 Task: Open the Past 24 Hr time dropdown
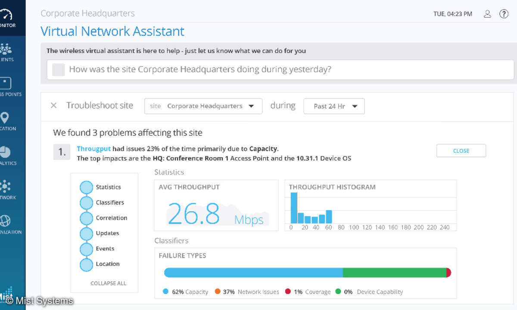point(334,106)
